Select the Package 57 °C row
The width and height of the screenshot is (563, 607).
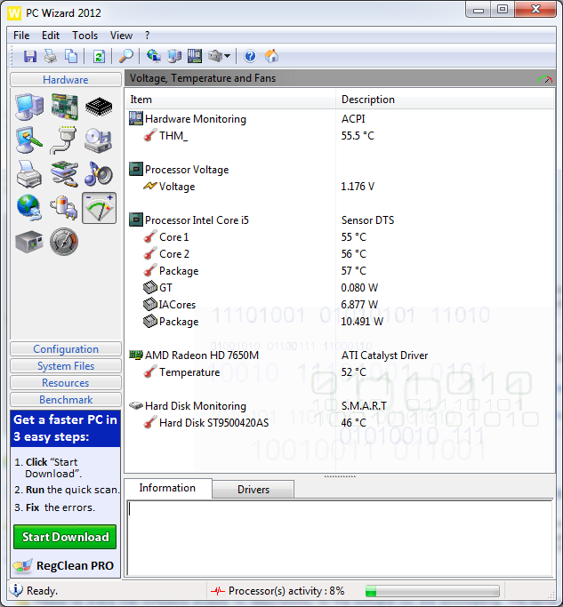click(x=341, y=271)
